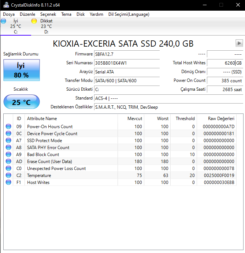Screen dimensions: 245x253
Task: Select the C: drive tab labeled İyi
Action: pos(16,26)
